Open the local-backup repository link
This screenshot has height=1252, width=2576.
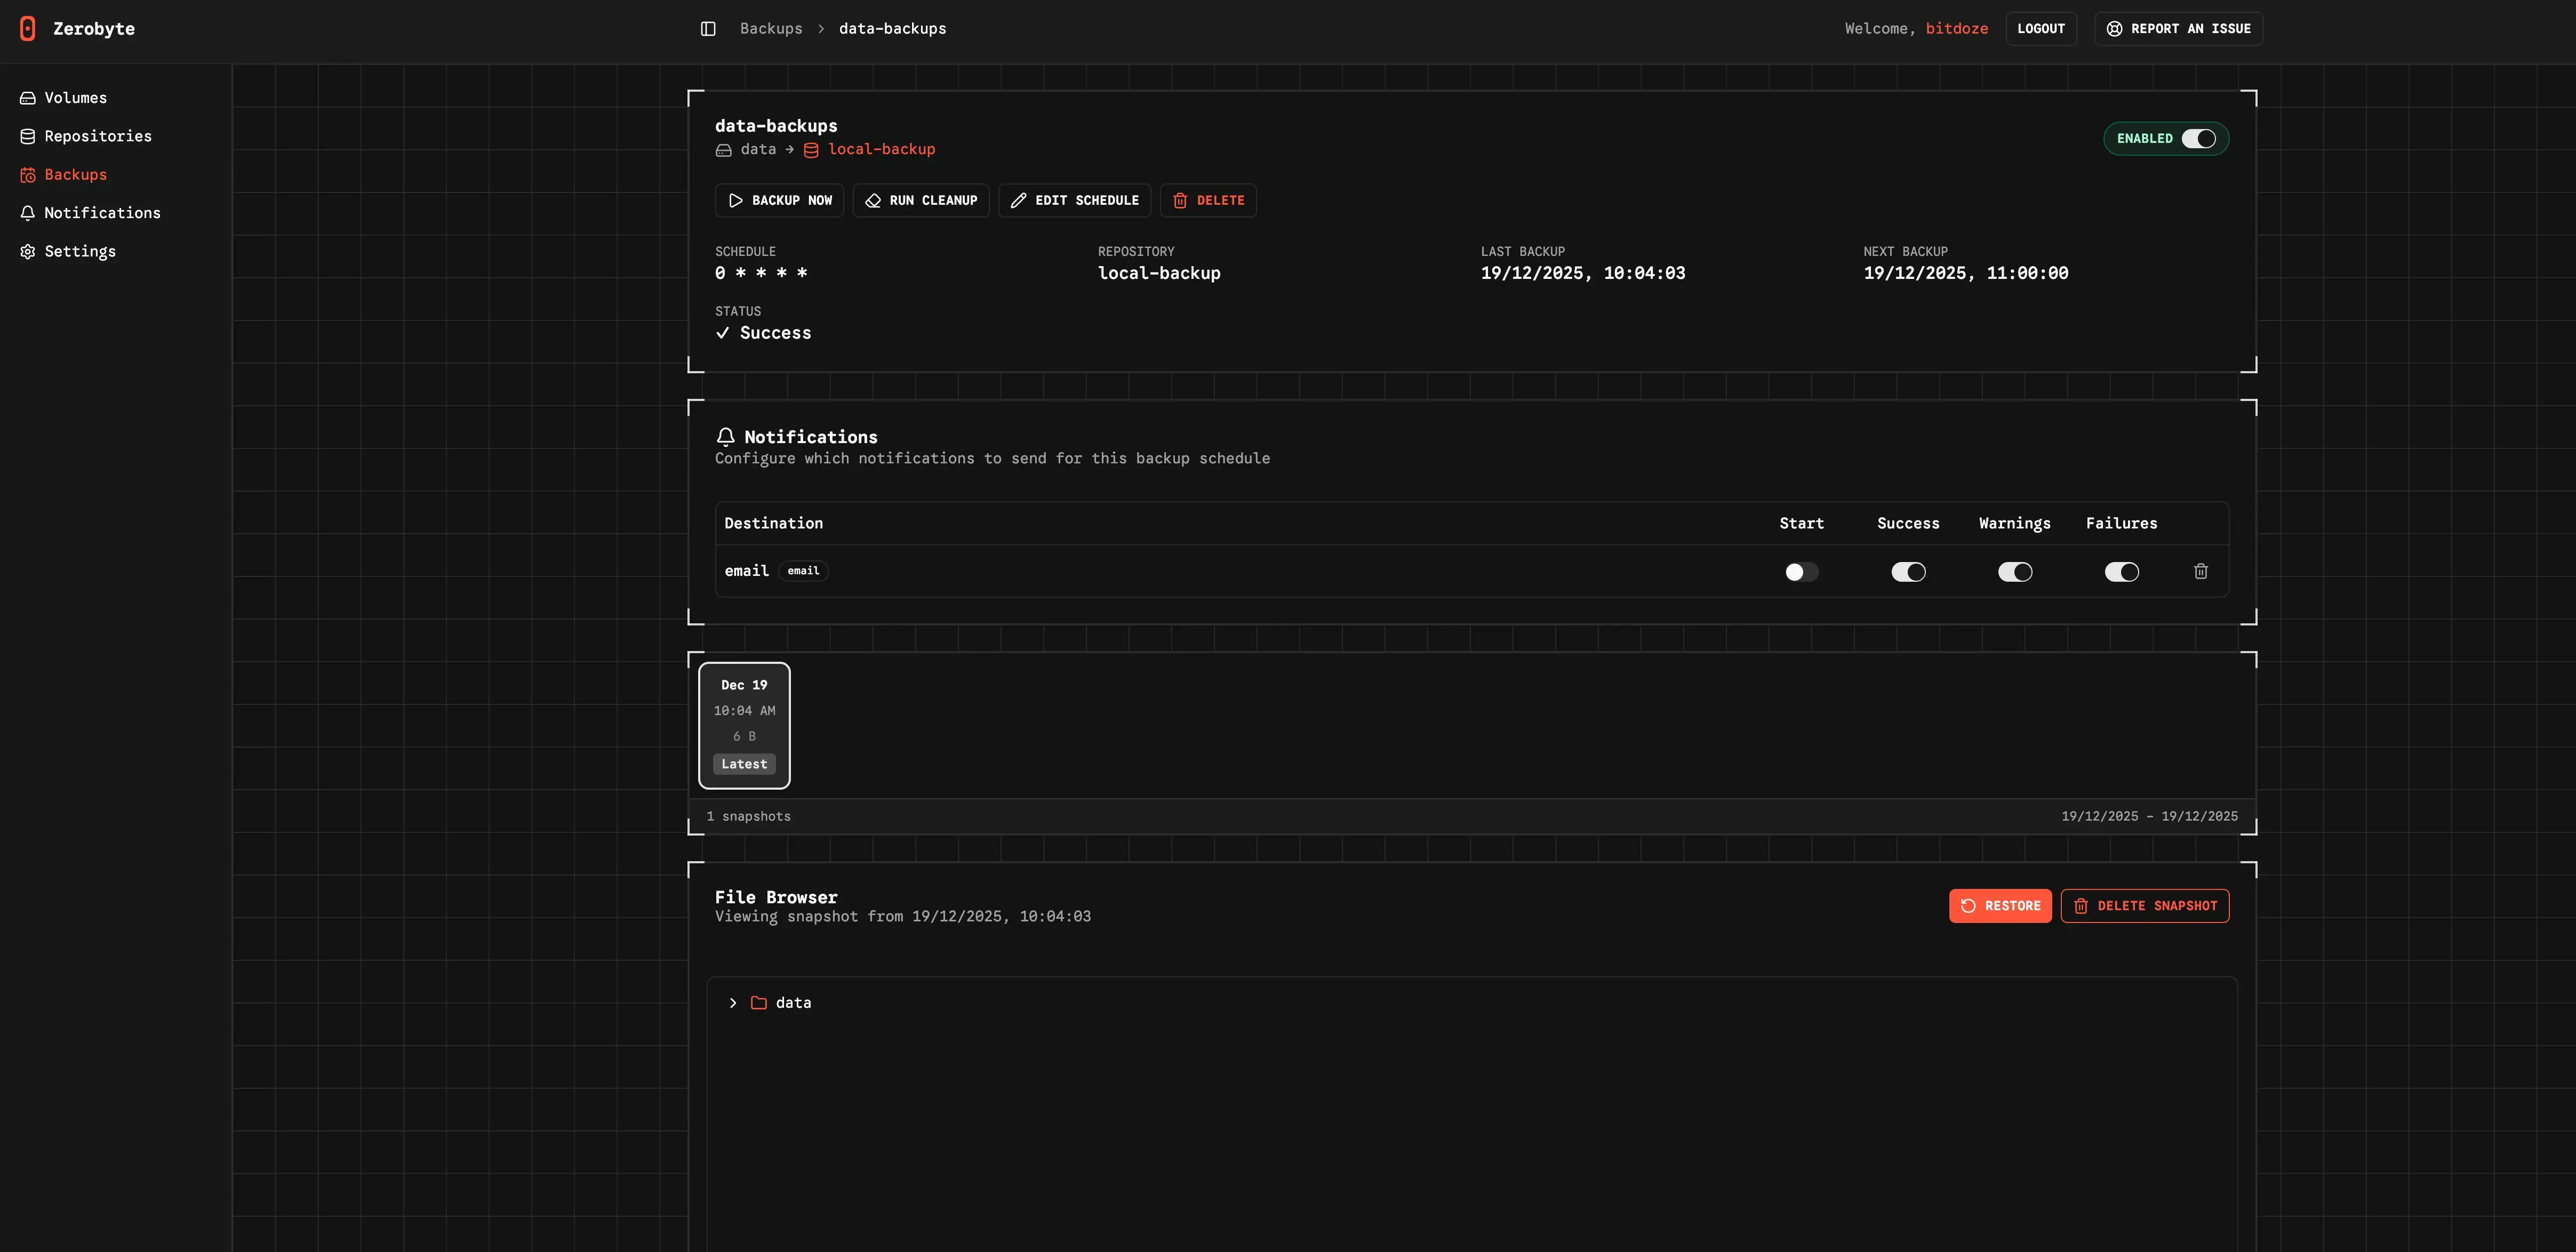click(880, 150)
